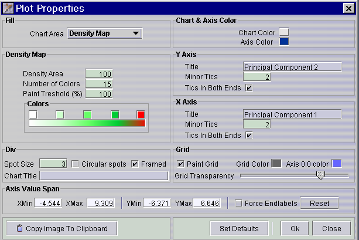The height and width of the screenshot is (240, 359).
Task: Edit the Spot Size field
Action: click(x=53, y=164)
